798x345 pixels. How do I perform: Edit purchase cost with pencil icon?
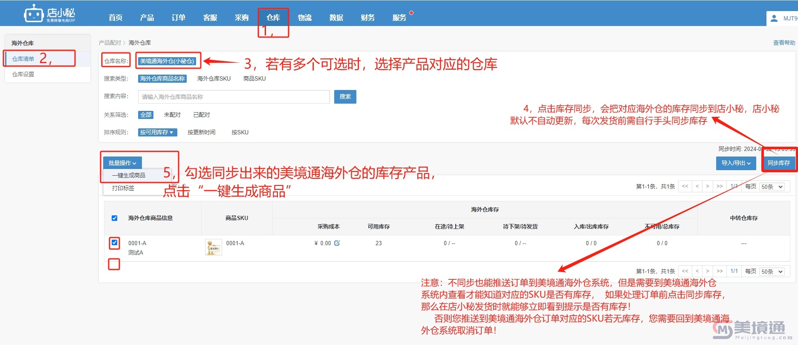337,243
